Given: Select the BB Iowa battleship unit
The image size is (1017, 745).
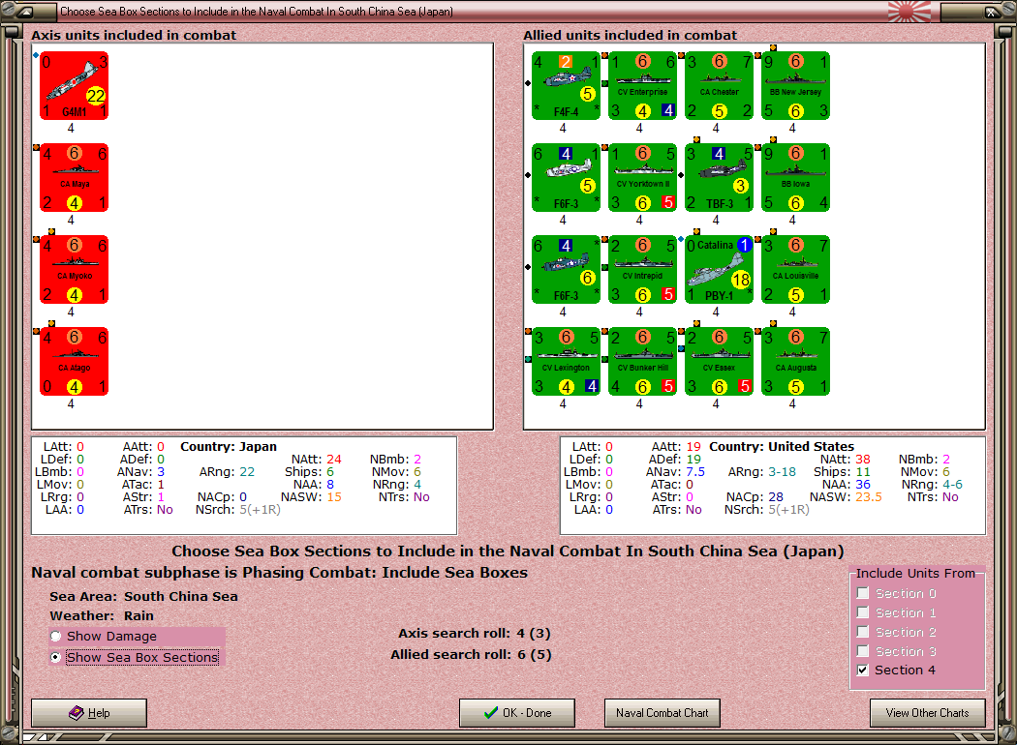Looking at the screenshot, I should pos(796,178).
